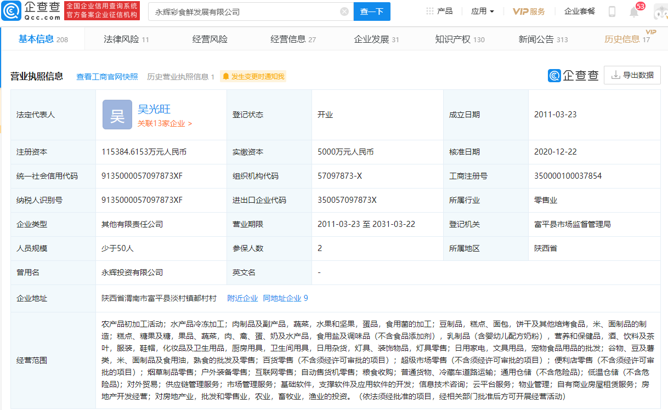The width and height of the screenshot is (668, 410).
Task: Open the notifications bell with 53 badge
Action: pos(634,12)
